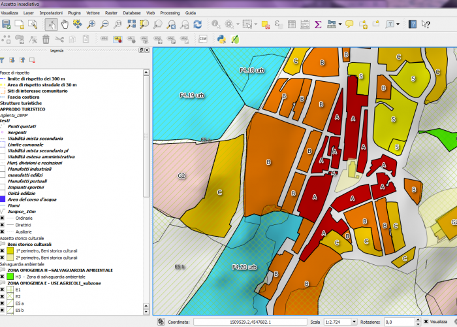Toggle the Visualizza render checkbox in status bar
This screenshot has height=327, width=457.
click(426, 322)
